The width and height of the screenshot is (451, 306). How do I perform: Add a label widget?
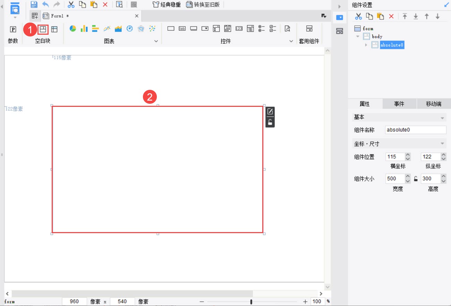pos(182,29)
